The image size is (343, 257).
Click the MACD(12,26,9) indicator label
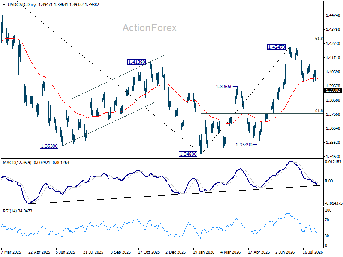(17, 163)
